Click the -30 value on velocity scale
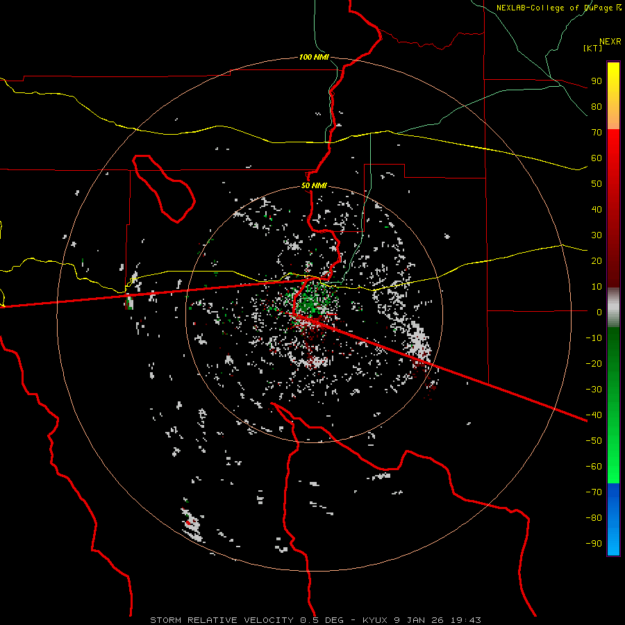Image resolution: width=625 pixels, height=625 pixels. tap(594, 390)
